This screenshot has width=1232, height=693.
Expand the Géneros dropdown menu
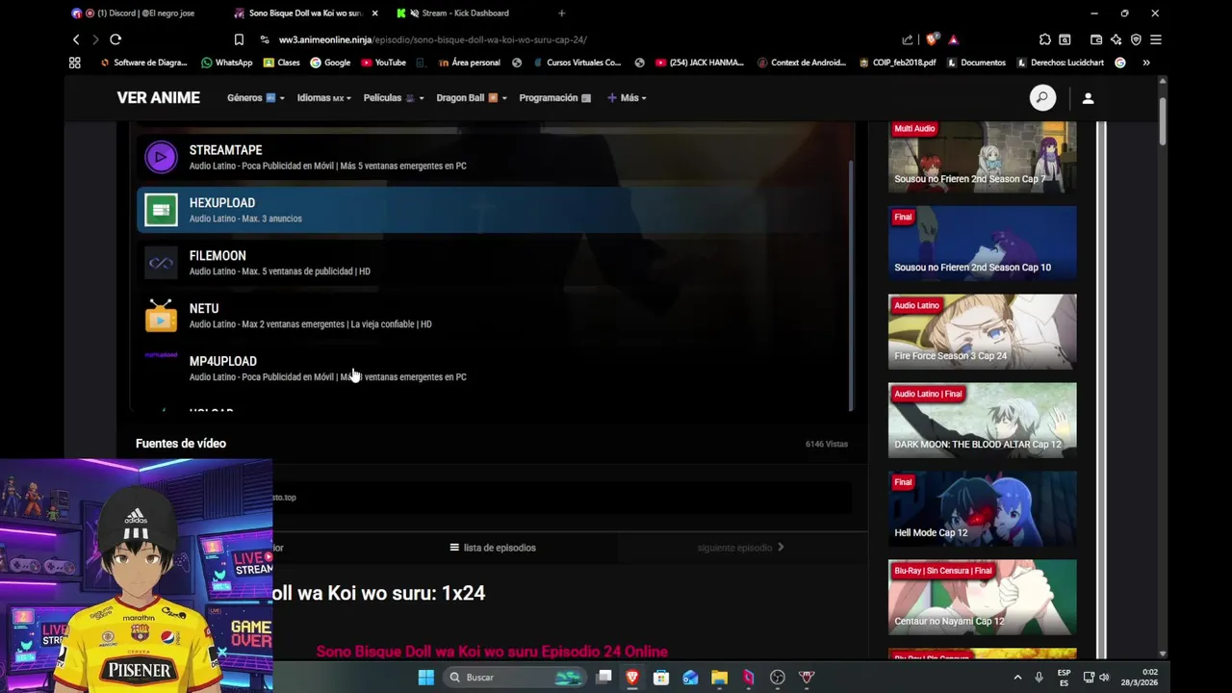255,97
